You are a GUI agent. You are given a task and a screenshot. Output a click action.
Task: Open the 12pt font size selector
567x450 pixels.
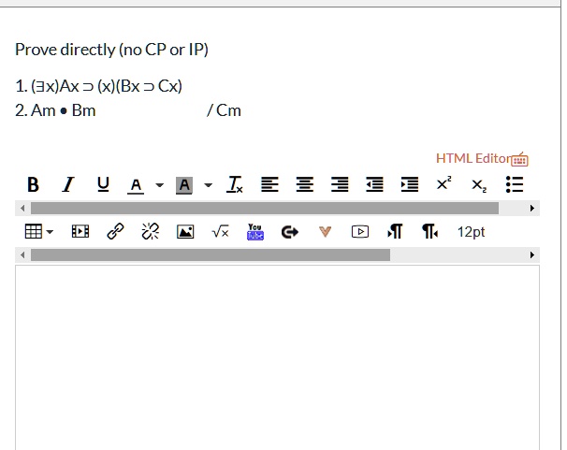click(x=472, y=232)
